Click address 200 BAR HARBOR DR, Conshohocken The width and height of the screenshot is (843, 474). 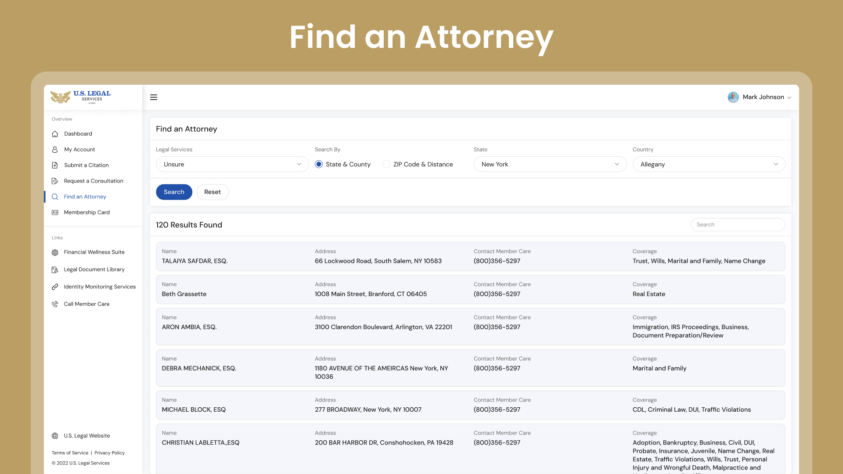384,442
